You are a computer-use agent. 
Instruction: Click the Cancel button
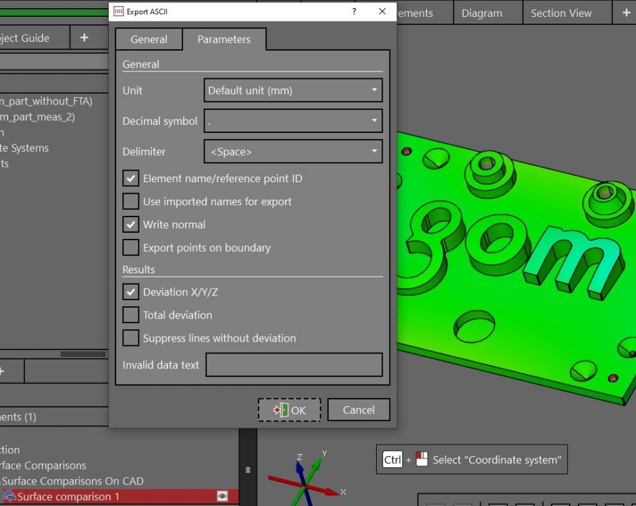(359, 410)
